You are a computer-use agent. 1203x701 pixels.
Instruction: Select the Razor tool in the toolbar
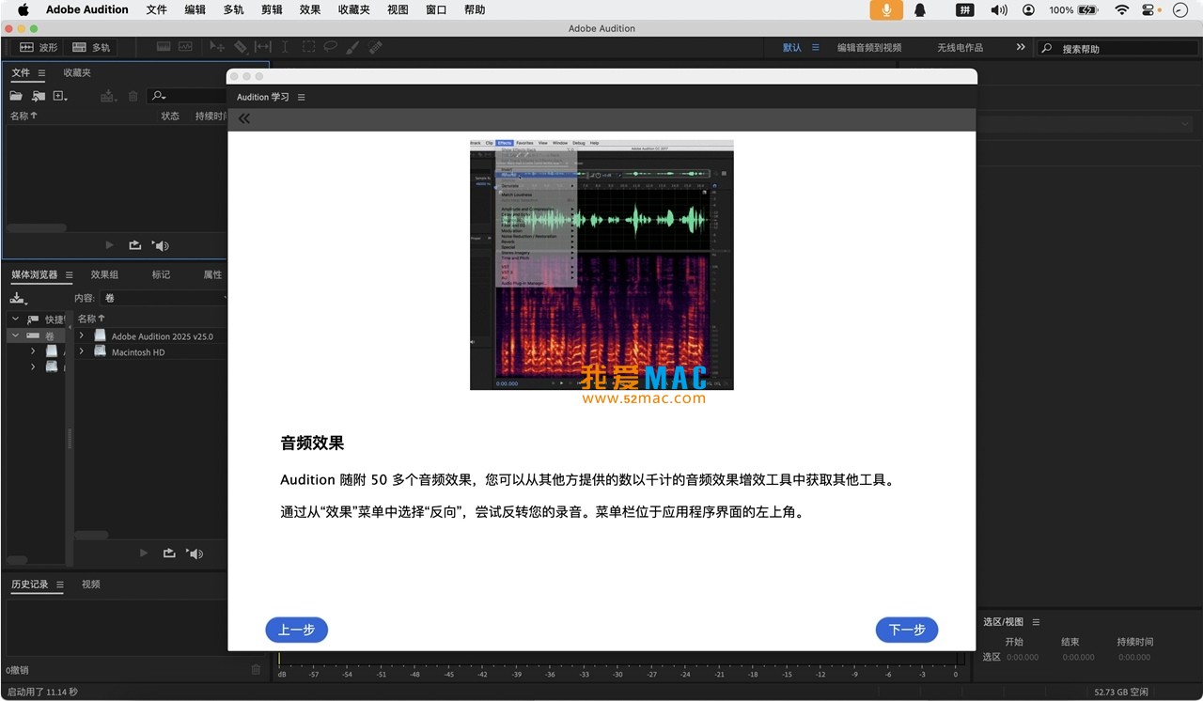241,47
